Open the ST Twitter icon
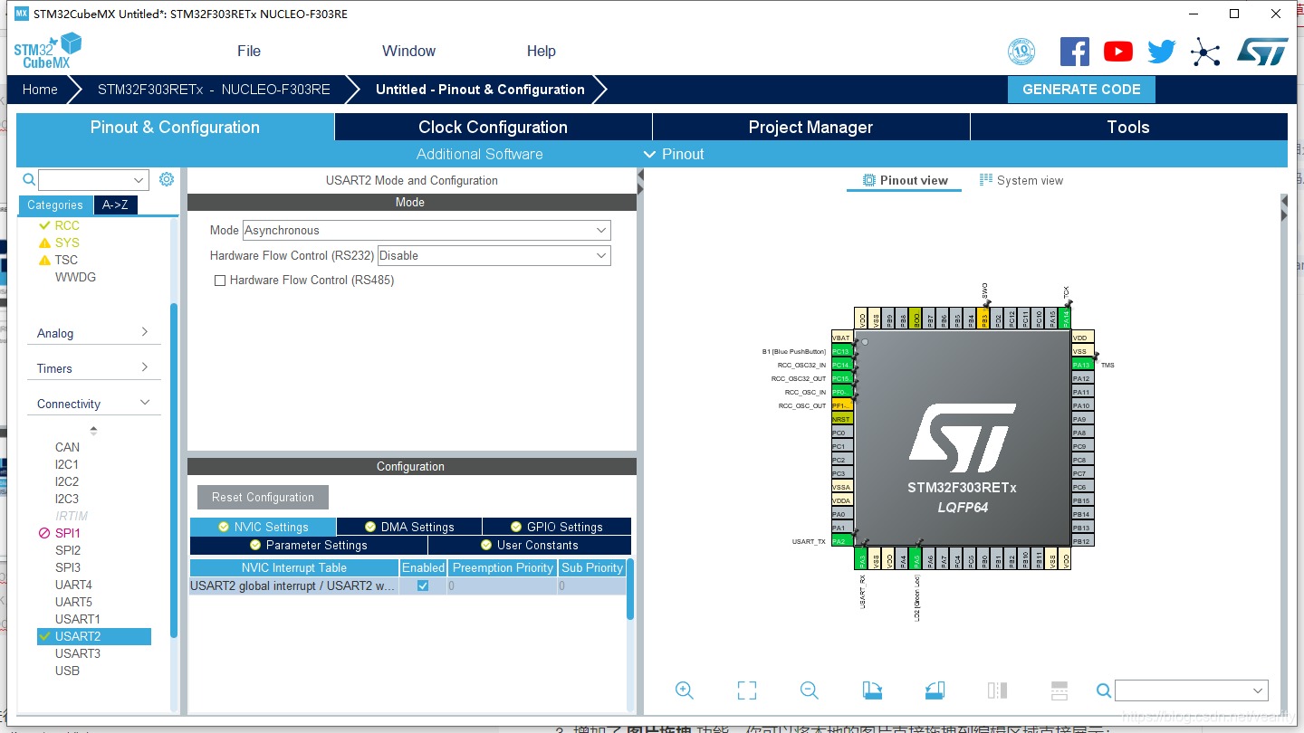 click(1162, 52)
